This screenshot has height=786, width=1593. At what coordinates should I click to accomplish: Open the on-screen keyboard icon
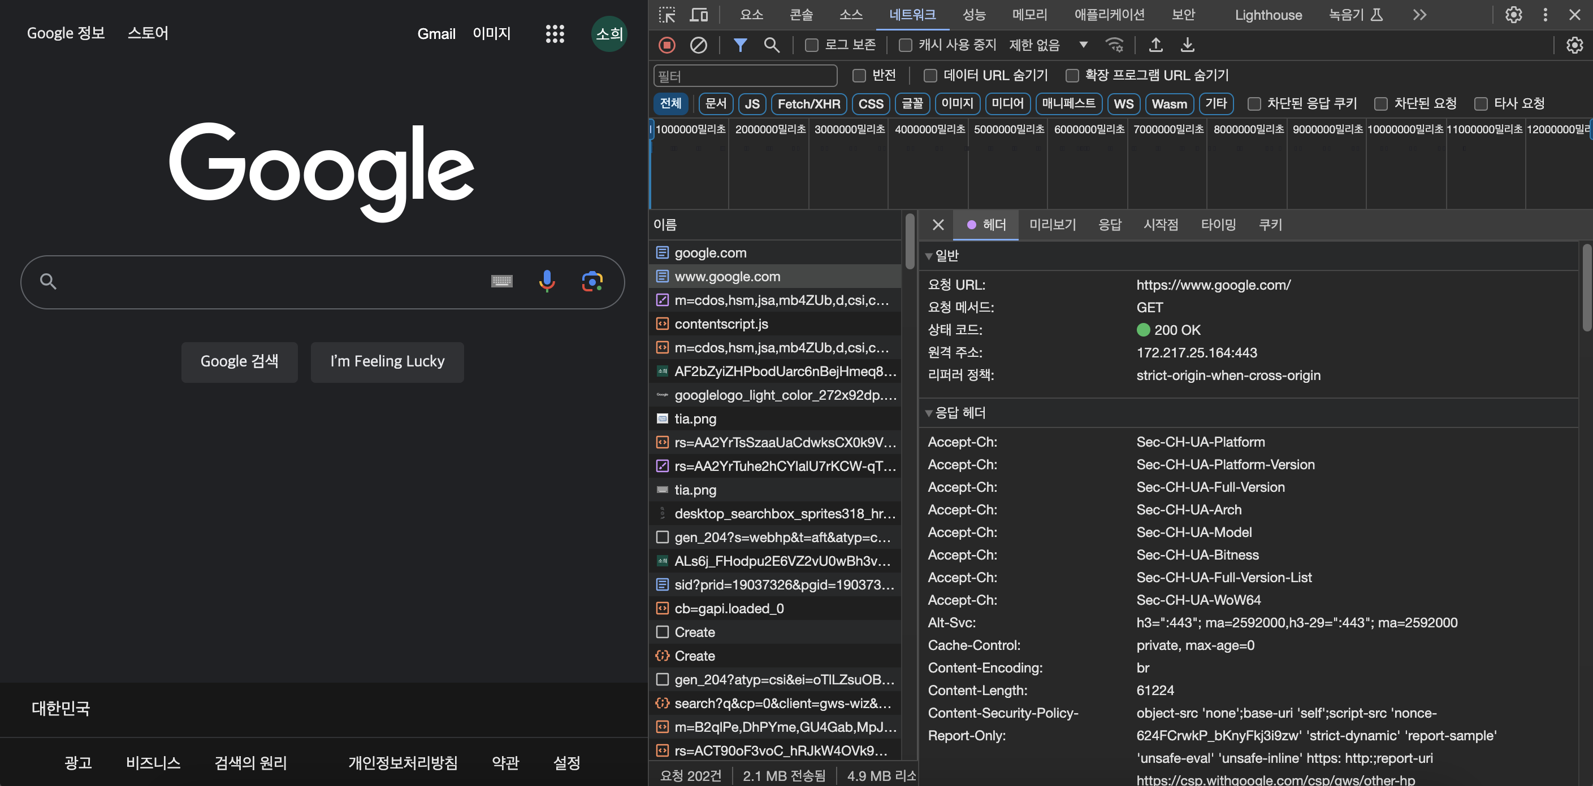(501, 282)
